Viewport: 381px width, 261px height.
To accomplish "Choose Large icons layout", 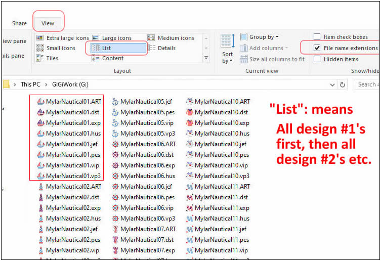I will 116,38.
